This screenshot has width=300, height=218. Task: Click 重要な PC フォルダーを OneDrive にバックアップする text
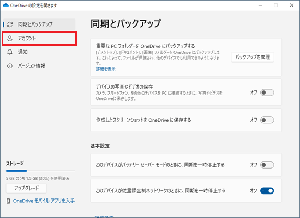[x=145, y=46]
